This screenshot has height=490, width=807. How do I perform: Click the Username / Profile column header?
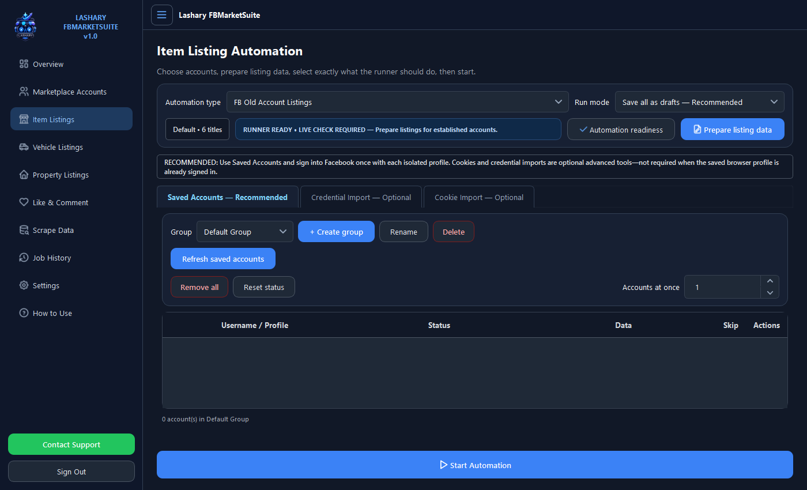click(255, 325)
